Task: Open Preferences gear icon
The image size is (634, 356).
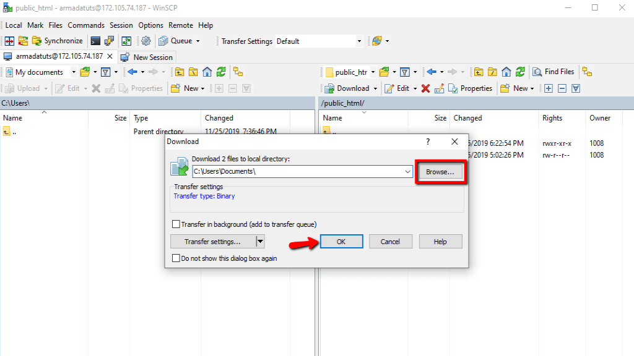Action: [x=146, y=41]
